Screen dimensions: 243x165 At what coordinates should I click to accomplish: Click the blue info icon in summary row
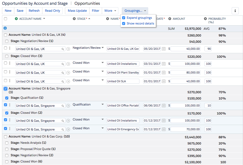tap(5, 28)
